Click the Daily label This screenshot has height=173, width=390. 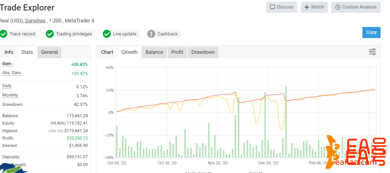click(x=7, y=86)
